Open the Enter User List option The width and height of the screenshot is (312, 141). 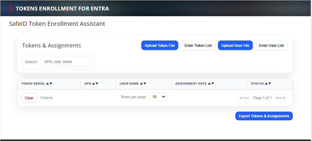(x=271, y=46)
